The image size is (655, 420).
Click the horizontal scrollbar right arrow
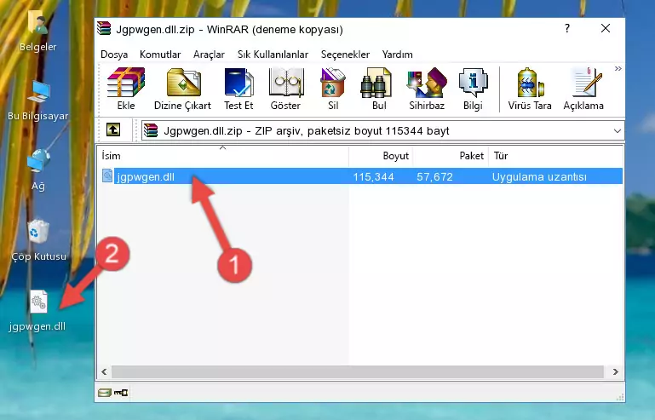click(615, 371)
